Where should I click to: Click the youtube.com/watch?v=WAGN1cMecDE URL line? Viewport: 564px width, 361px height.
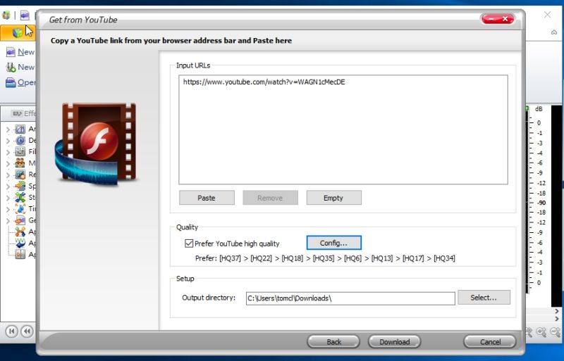264,82
